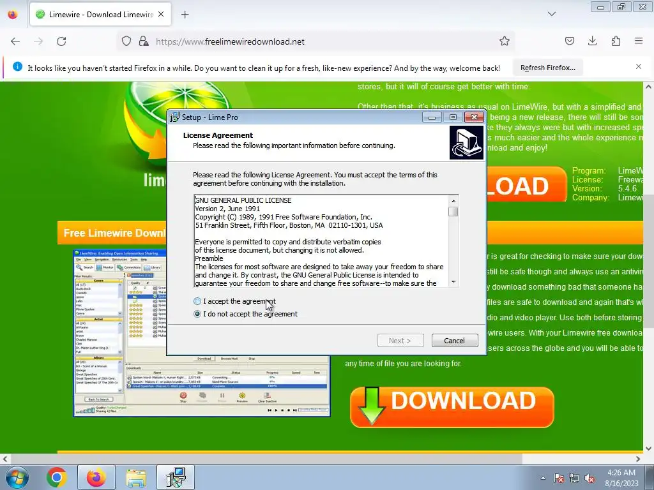Click horizontal scrollbar left arrow
The image size is (654, 490).
click(5, 459)
